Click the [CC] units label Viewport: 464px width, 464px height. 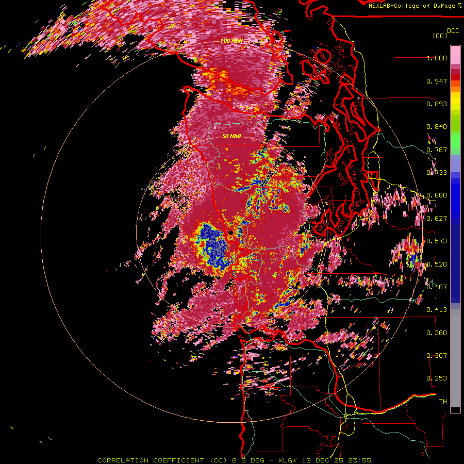[440, 36]
